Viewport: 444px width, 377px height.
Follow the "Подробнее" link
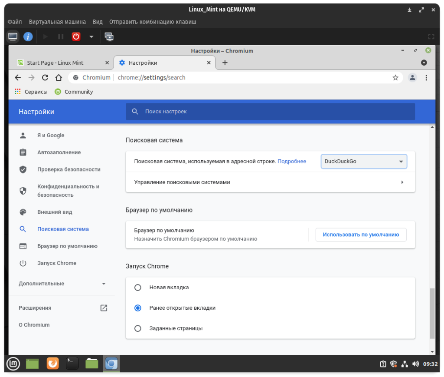pos(292,162)
